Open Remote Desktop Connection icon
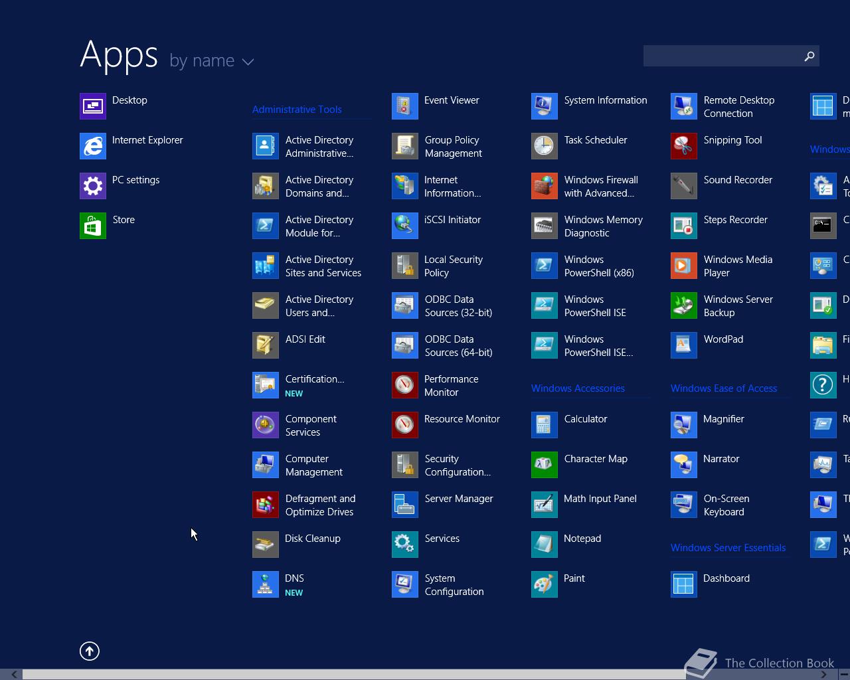Image resolution: width=850 pixels, height=680 pixels. (684, 106)
